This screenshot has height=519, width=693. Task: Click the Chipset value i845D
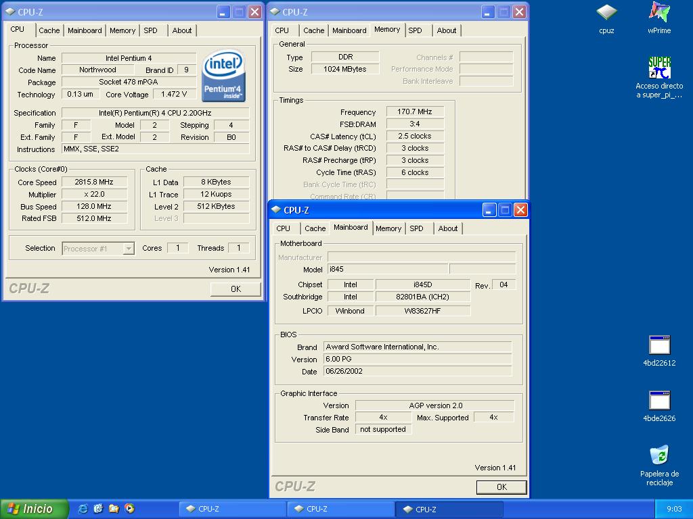tap(423, 285)
